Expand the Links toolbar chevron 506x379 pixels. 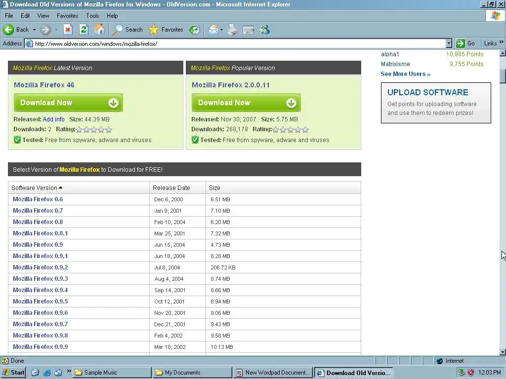click(x=501, y=42)
